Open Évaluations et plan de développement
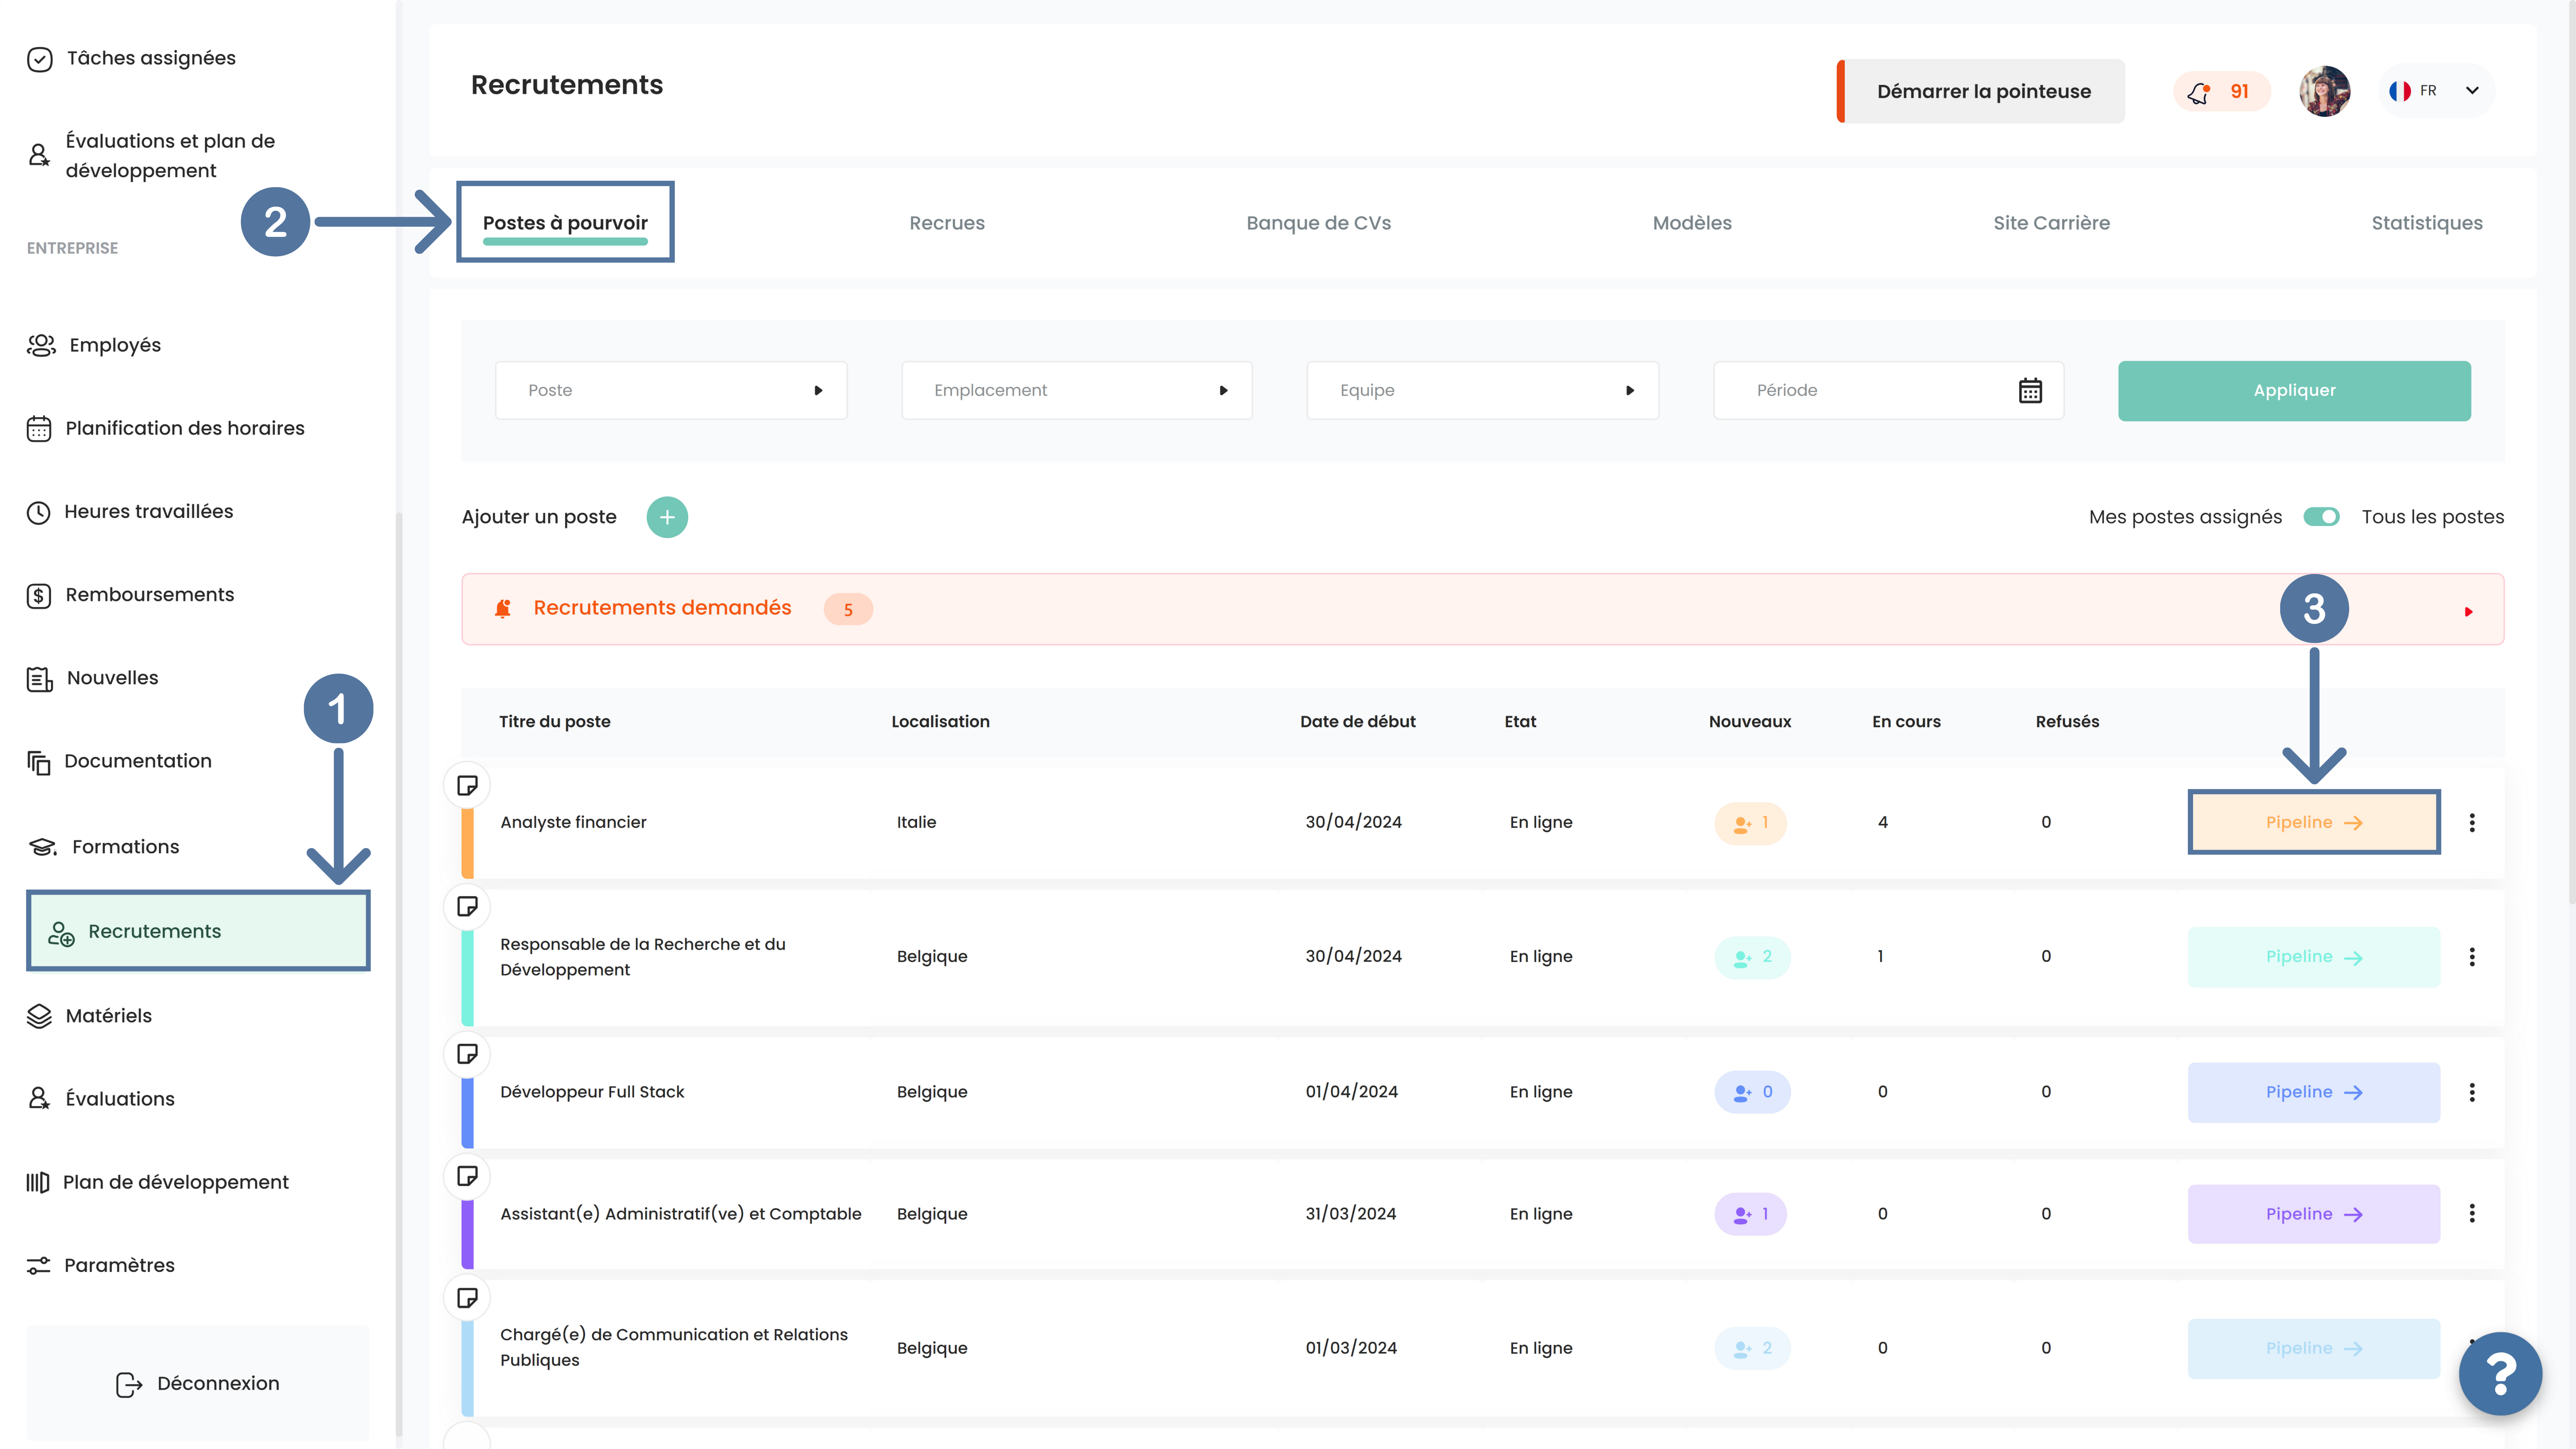The width and height of the screenshot is (2576, 1449). 152,156
